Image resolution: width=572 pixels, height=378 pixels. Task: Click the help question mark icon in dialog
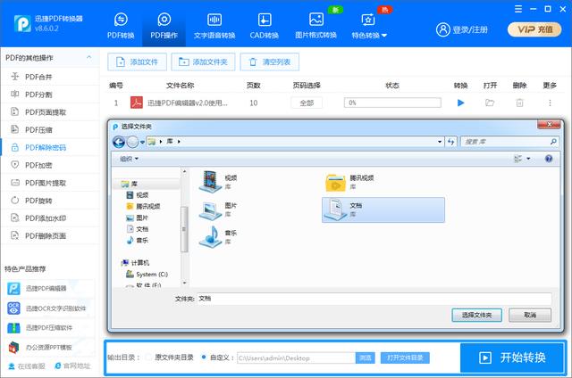coord(548,159)
